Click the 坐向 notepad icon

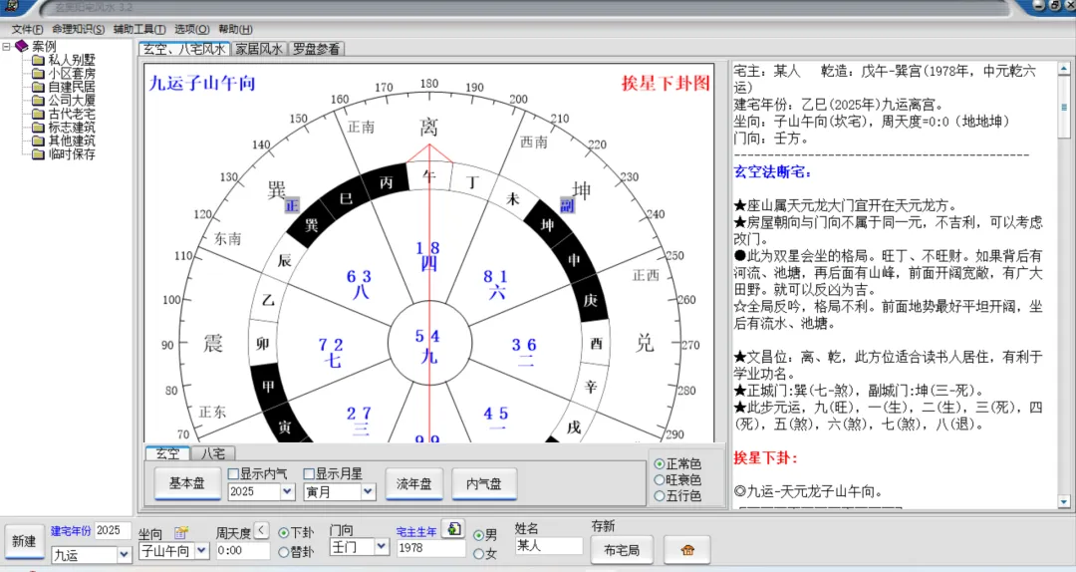pos(181,533)
